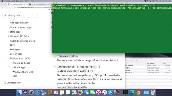Image resolution: width=172 pixels, height=96 pixels.
Task: Click the Download PDF button
Action: tap(12, 83)
